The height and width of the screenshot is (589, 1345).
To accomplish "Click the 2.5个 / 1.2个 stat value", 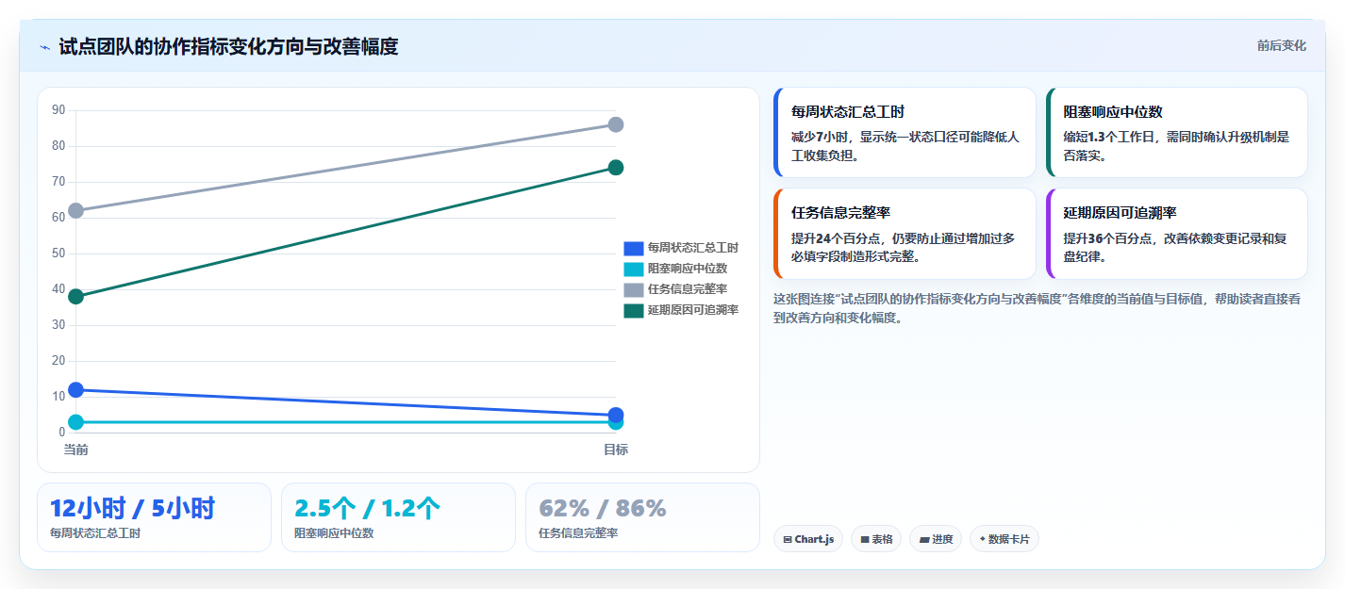I will click(367, 508).
